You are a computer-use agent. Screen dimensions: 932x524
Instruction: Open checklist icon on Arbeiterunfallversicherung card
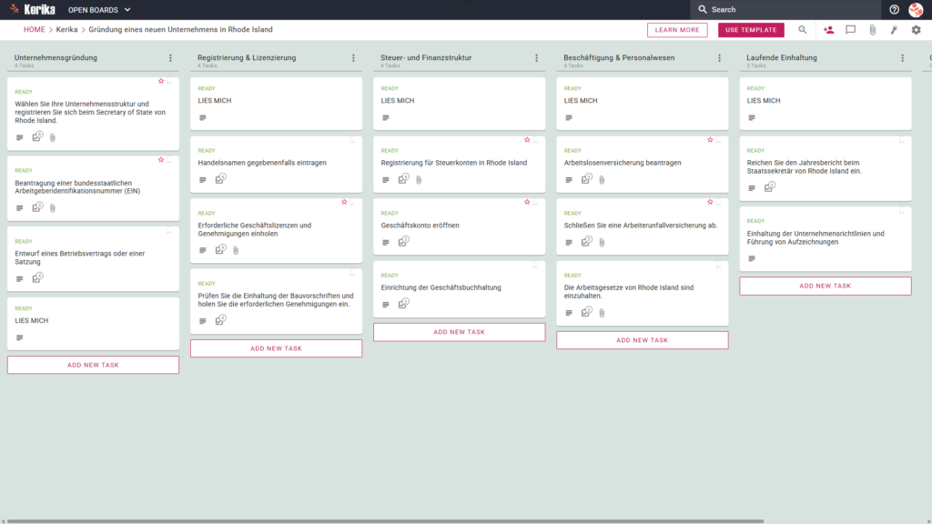(x=587, y=241)
